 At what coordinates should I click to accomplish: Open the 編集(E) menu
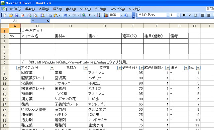pyautogui.click(x=30, y=9)
